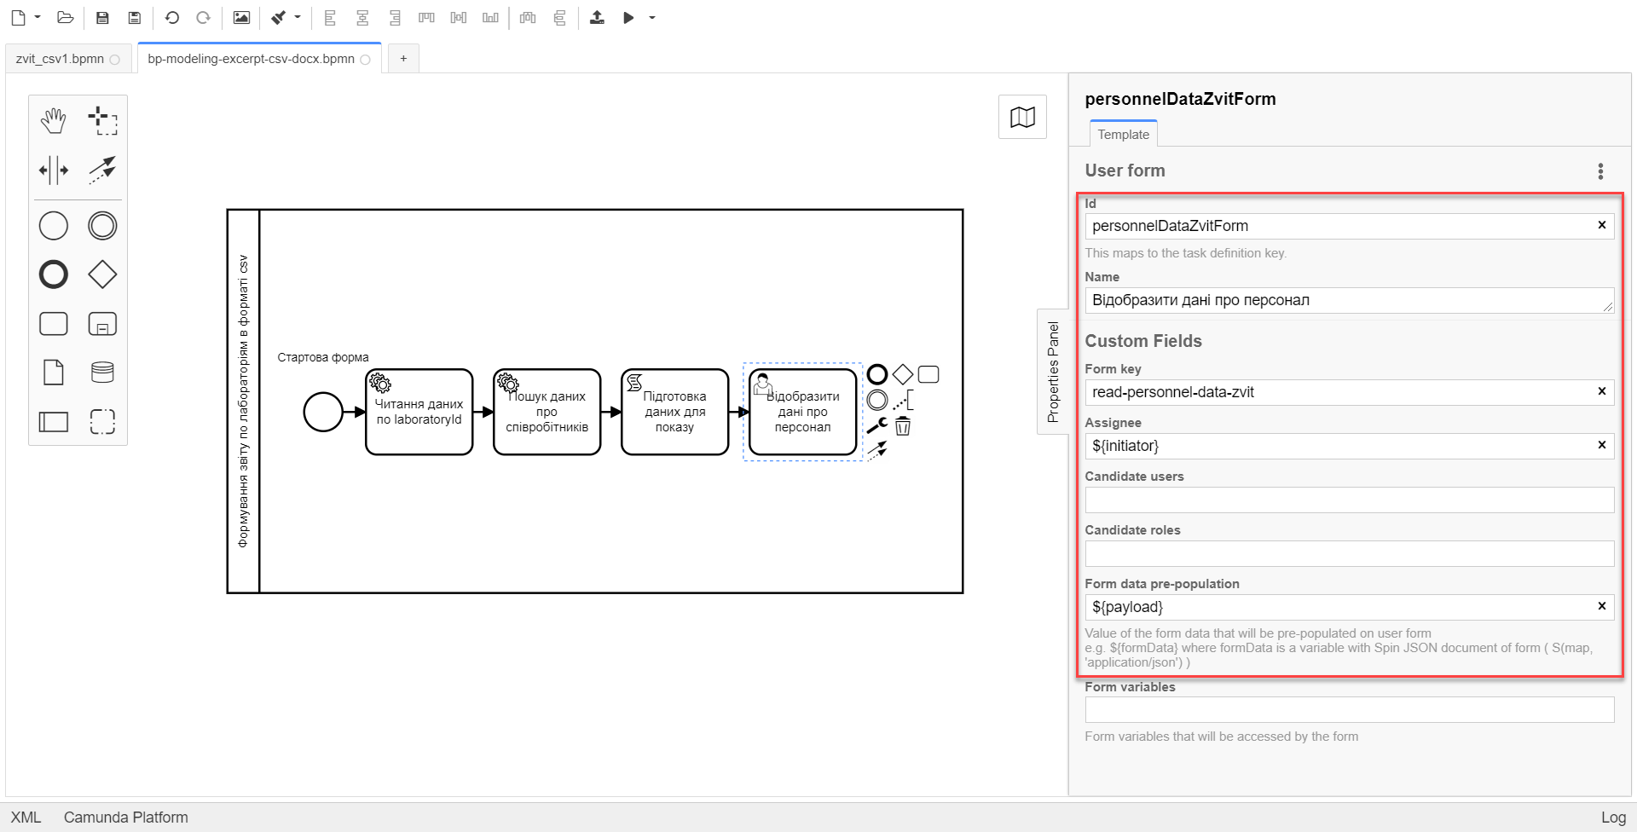Viewport: 1637px width, 832px height.
Task: Switch to the XML view tab
Action: tap(26, 818)
